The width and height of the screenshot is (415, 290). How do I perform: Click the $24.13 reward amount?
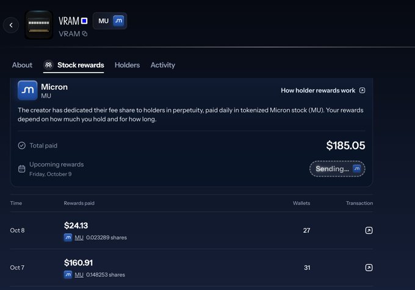pos(76,225)
